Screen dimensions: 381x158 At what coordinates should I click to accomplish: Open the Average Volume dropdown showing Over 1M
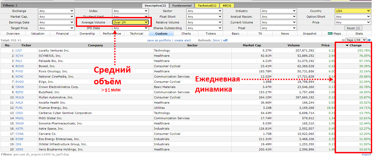130,22
